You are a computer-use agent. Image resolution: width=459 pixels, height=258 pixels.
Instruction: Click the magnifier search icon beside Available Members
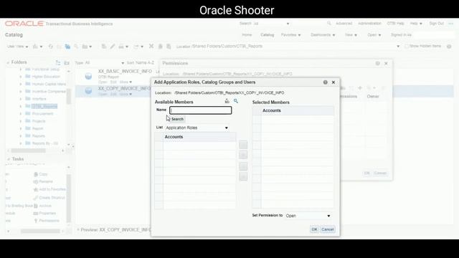point(236,101)
